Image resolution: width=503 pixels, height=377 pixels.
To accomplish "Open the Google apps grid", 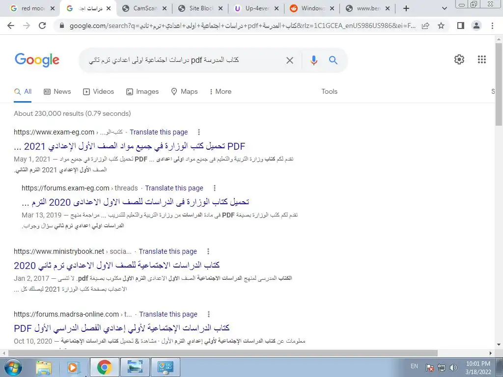I will [482, 59].
